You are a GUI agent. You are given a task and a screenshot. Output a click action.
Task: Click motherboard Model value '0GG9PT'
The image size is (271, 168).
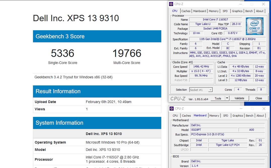214,130
